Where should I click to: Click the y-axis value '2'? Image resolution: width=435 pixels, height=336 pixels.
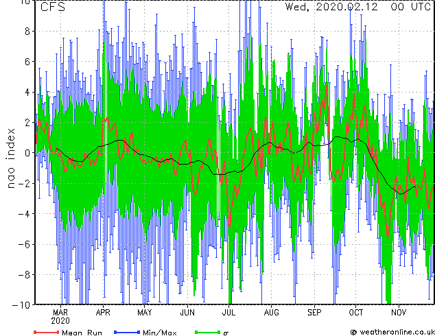(x=27, y=123)
